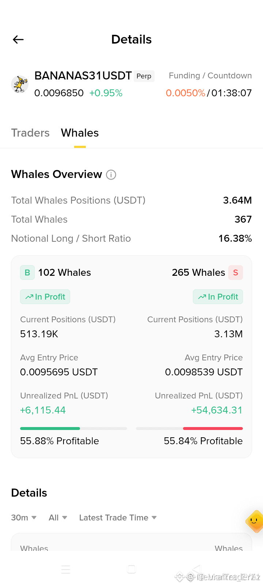The height and width of the screenshot is (586, 263).
Task: Switch to the Traders tab
Action: click(30, 133)
